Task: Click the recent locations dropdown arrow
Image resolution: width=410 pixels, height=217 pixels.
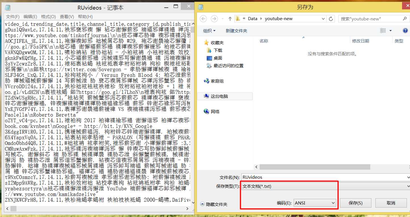Action: pyautogui.click(x=222, y=19)
